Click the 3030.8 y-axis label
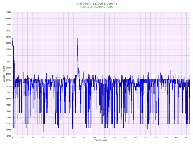This screenshot has width=193, height=145. point(9,55)
